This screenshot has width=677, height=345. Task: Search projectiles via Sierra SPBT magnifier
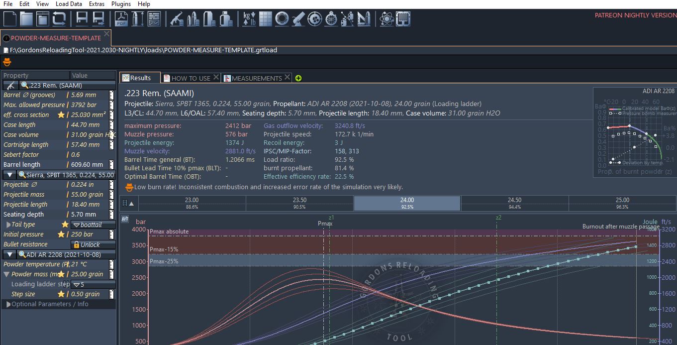point(22,175)
